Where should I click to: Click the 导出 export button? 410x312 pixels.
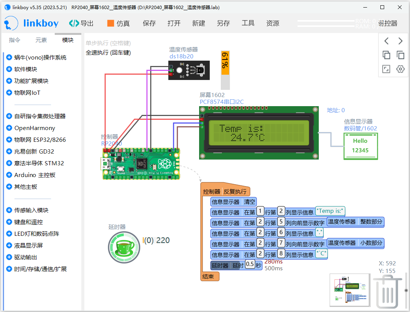pyautogui.click(x=81, y=24)
